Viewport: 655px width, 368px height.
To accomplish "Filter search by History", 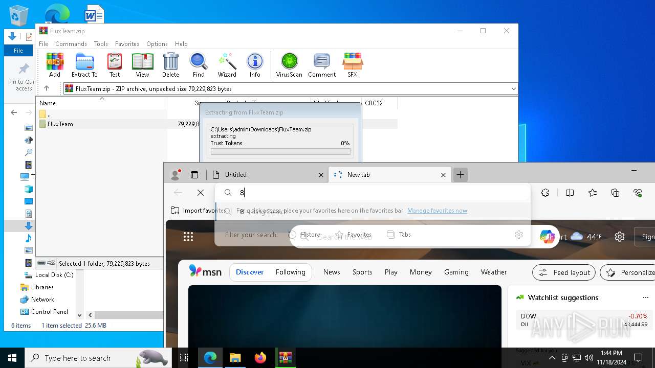I will click(304, 235).
